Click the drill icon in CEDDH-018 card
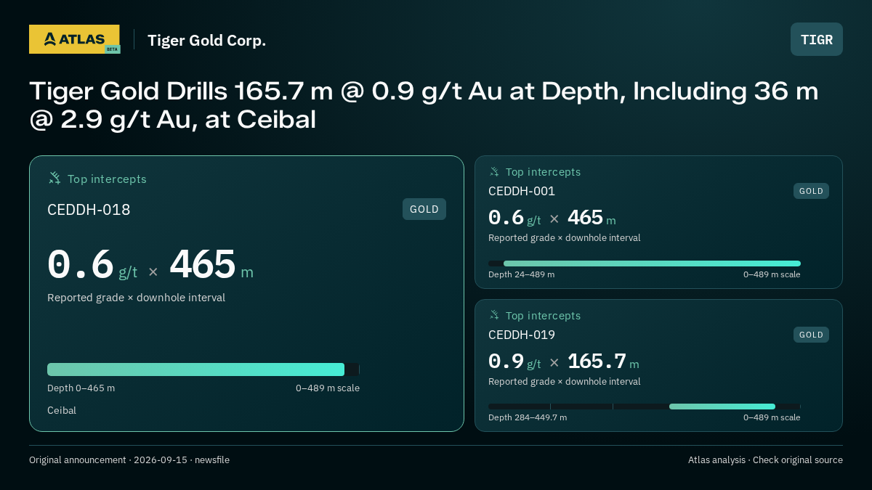The image size is (872, 490). tap(54, 178)
